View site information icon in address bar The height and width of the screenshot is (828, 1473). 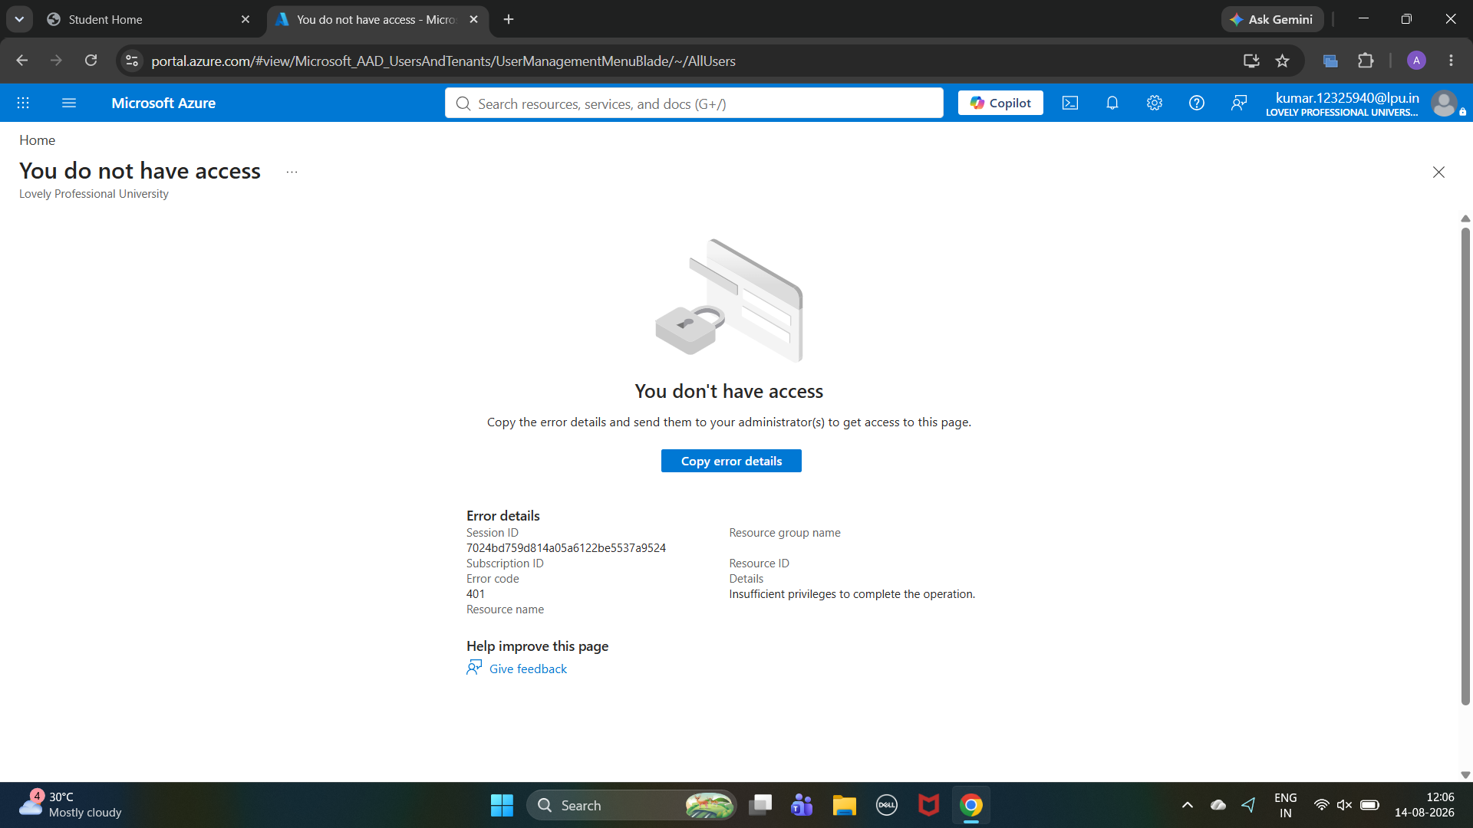click(132, 61)
